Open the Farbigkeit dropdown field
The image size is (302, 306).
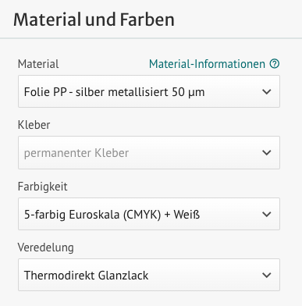point(149,214)
